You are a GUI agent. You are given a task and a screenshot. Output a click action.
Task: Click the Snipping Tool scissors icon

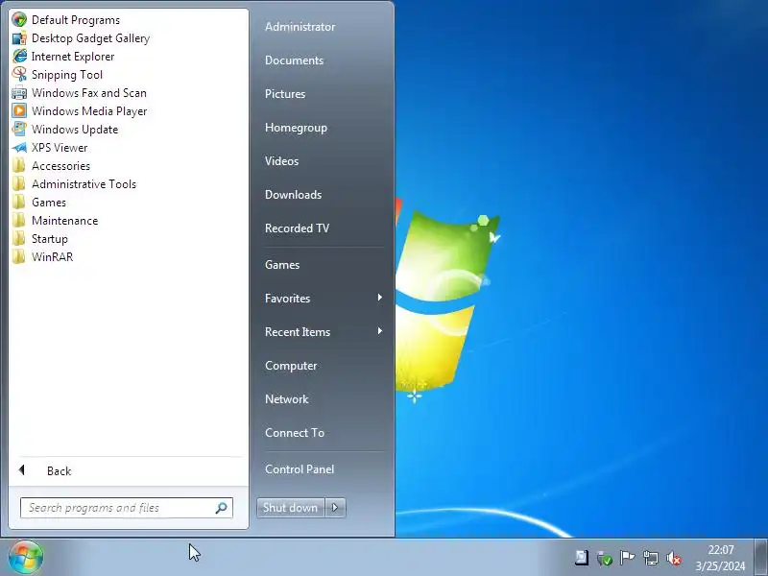pos(19,75)
